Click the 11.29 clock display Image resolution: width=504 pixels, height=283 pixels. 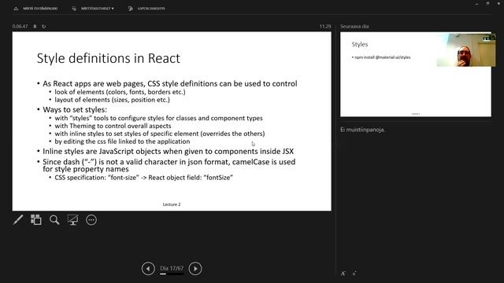click(325, 26)
